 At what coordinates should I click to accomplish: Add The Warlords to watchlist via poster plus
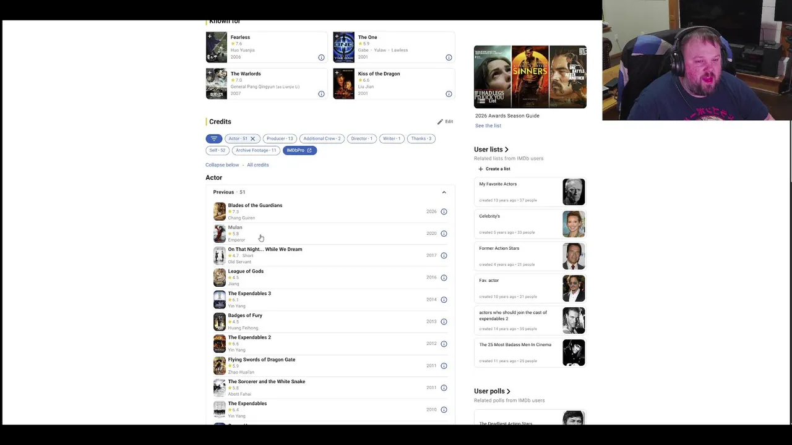(209, 73)
